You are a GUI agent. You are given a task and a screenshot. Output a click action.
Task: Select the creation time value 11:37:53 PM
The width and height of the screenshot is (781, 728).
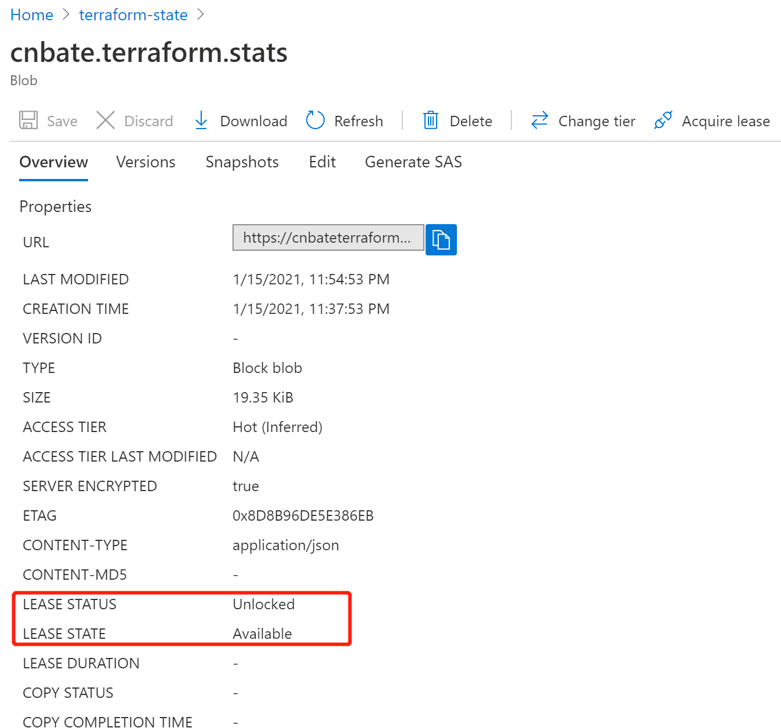coord(349,309)
